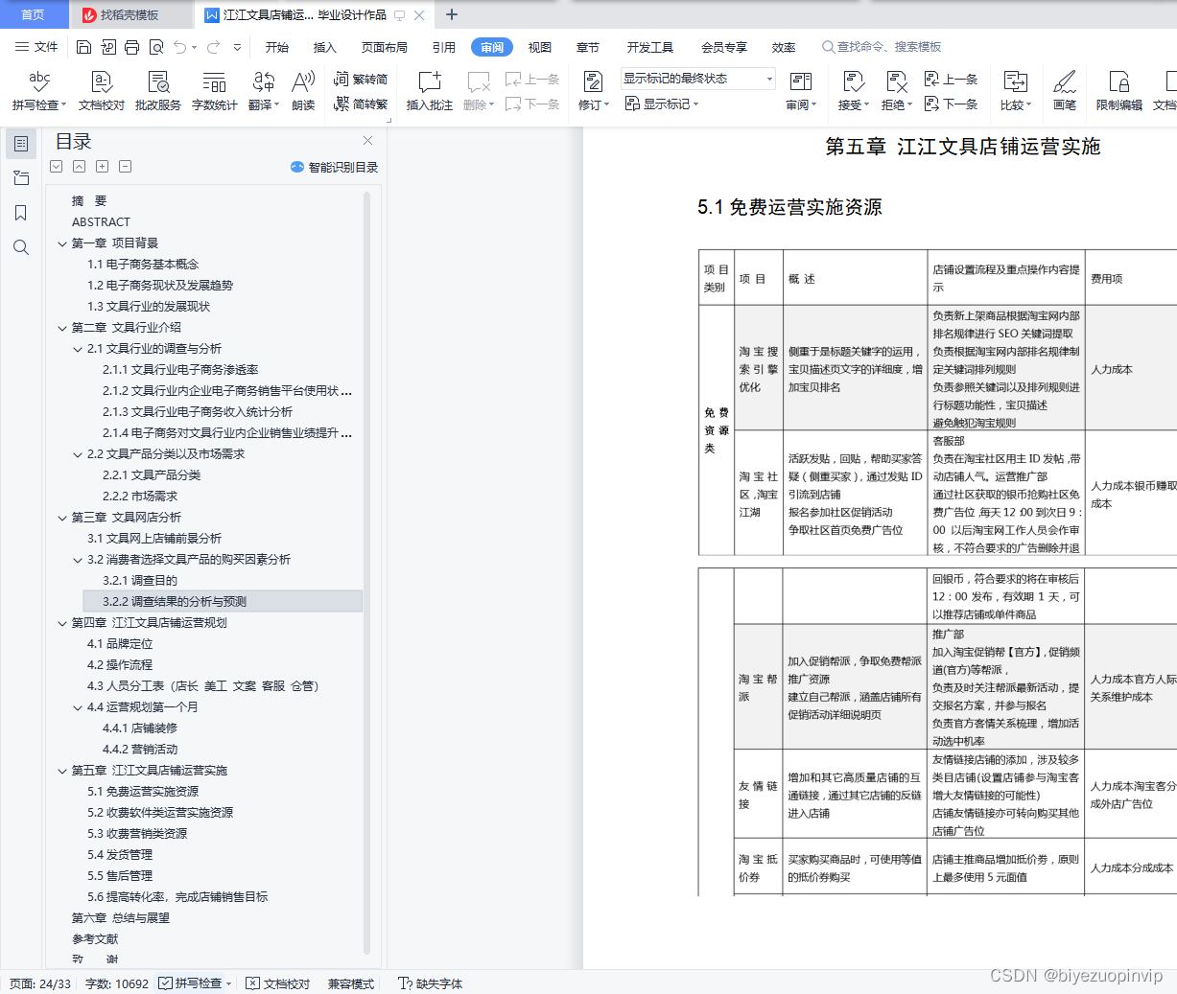
Task: Switch to the 引用 ribbon tab
Action: 444,47
